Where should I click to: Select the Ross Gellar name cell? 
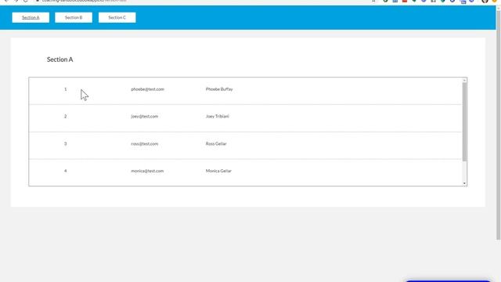pyautogui.click(x=216, y=144)
